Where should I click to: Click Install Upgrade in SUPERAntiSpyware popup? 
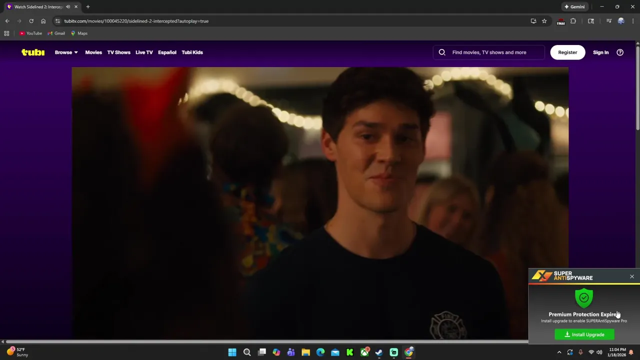(584, 334)
